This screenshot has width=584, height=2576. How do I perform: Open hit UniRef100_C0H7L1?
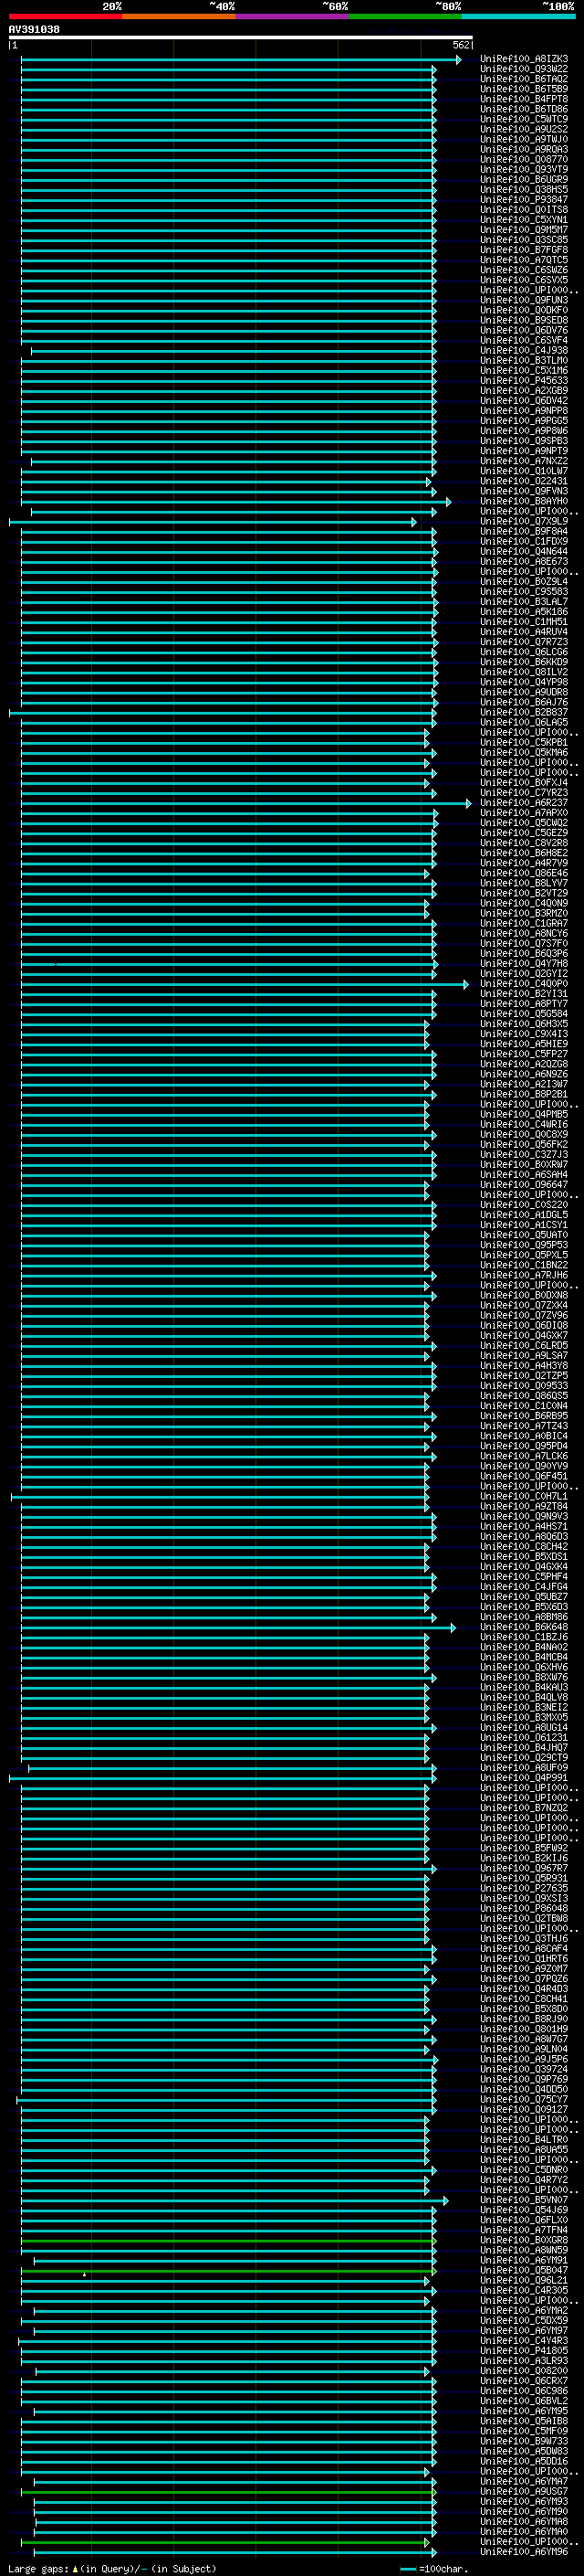(524, 1497)
